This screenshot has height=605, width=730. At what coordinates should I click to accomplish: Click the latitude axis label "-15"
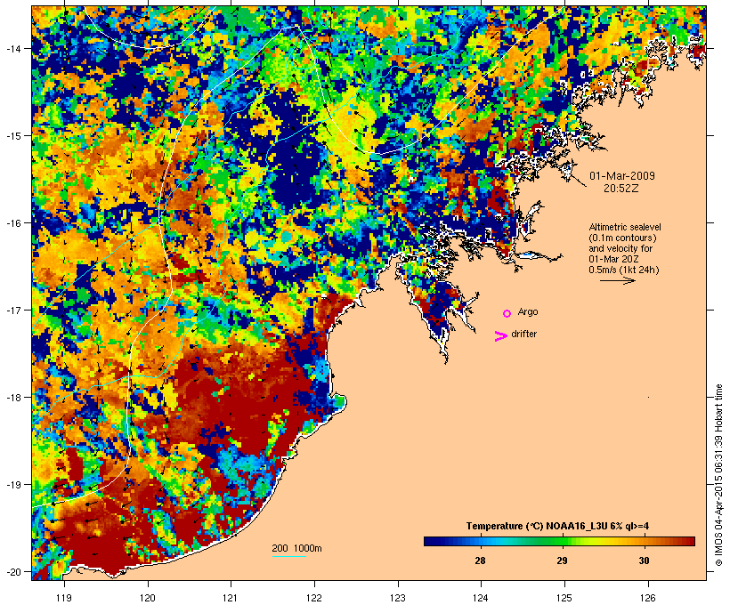[13, 135]
